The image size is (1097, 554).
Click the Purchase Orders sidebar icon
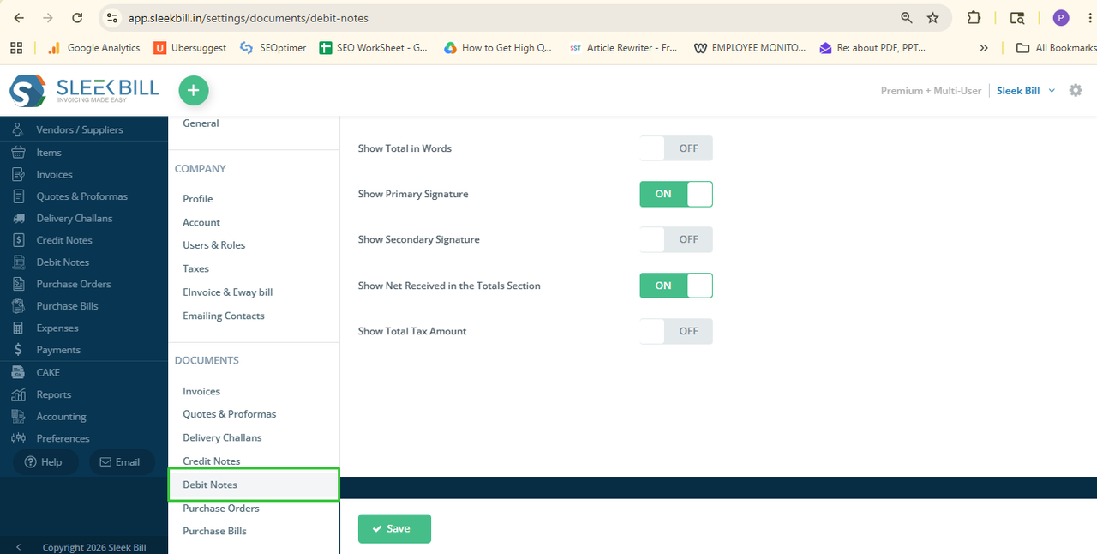(x=18, y=284)
